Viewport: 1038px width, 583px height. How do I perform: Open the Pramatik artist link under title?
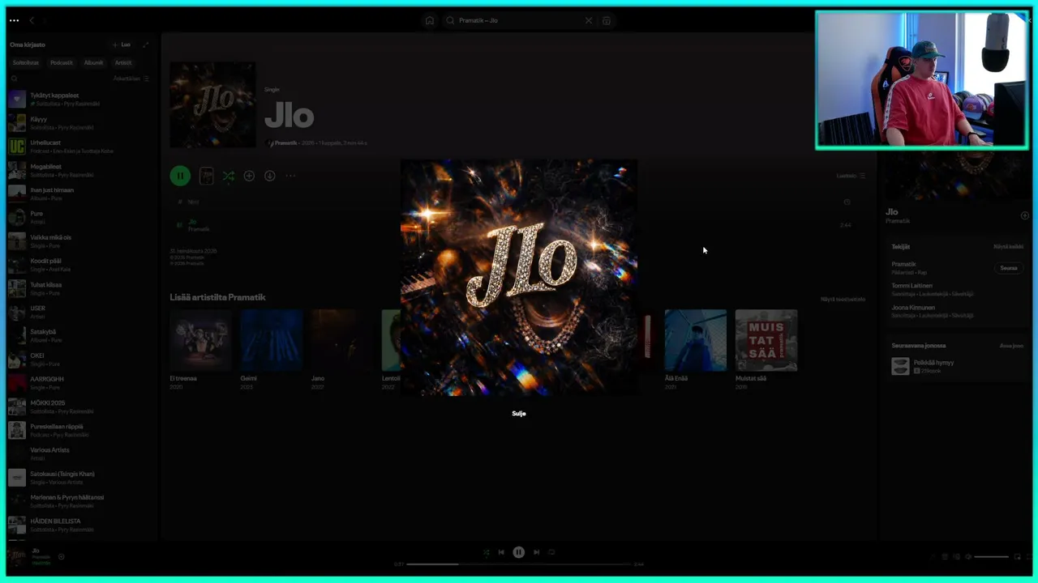(x=285, y=143)
